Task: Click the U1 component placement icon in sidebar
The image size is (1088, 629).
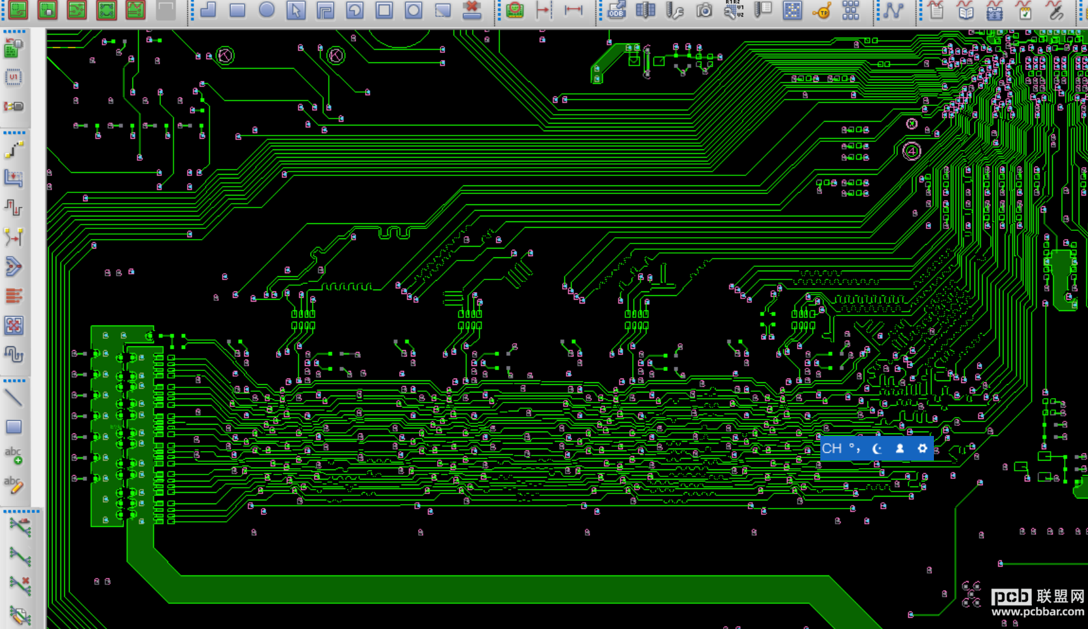Action: point(14,78)
